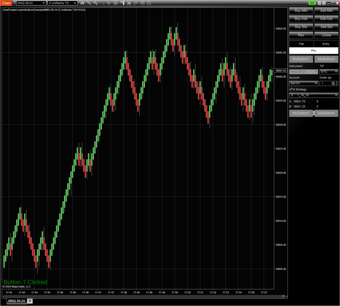This screenshot has width=340, height=306.
Task: Open the MNQ 09-24 instrument selector
Action: tap(31, 3)
